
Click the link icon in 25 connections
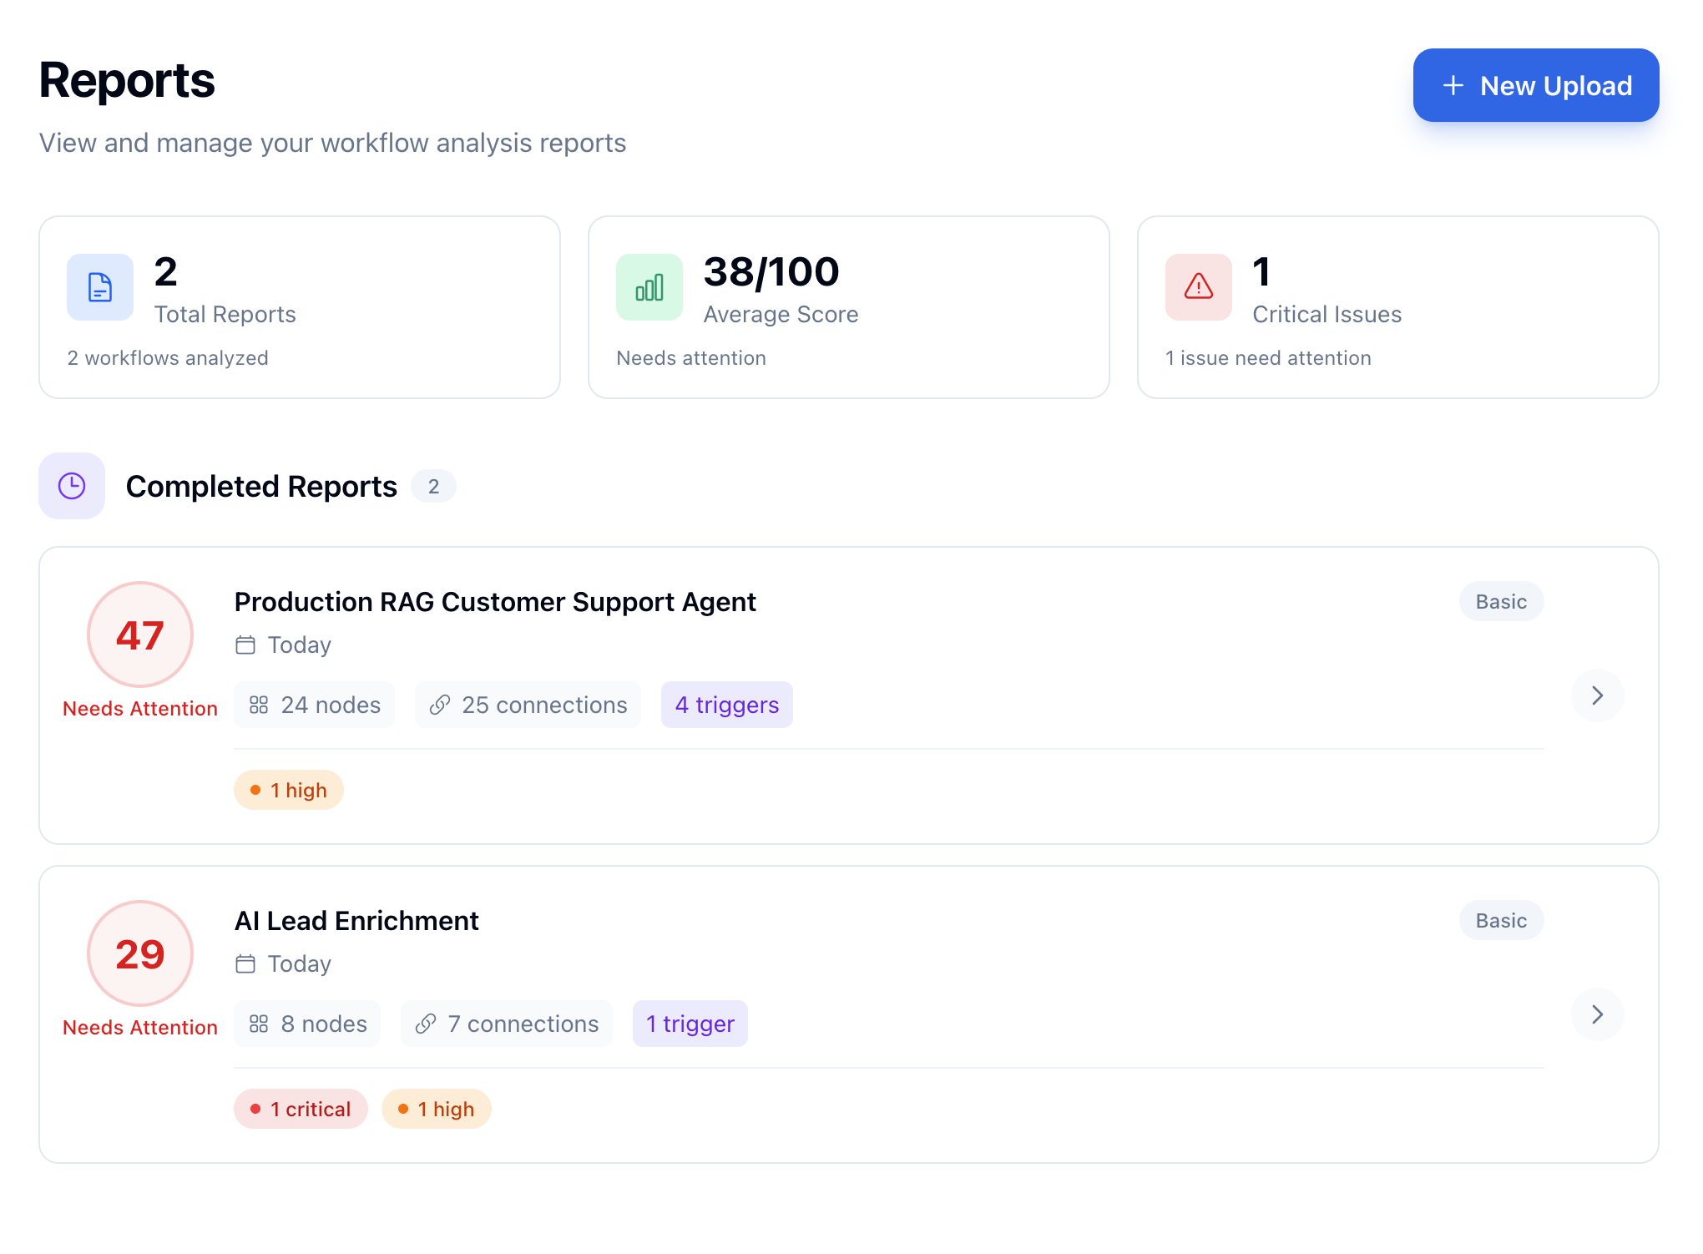tap(440, 705)
